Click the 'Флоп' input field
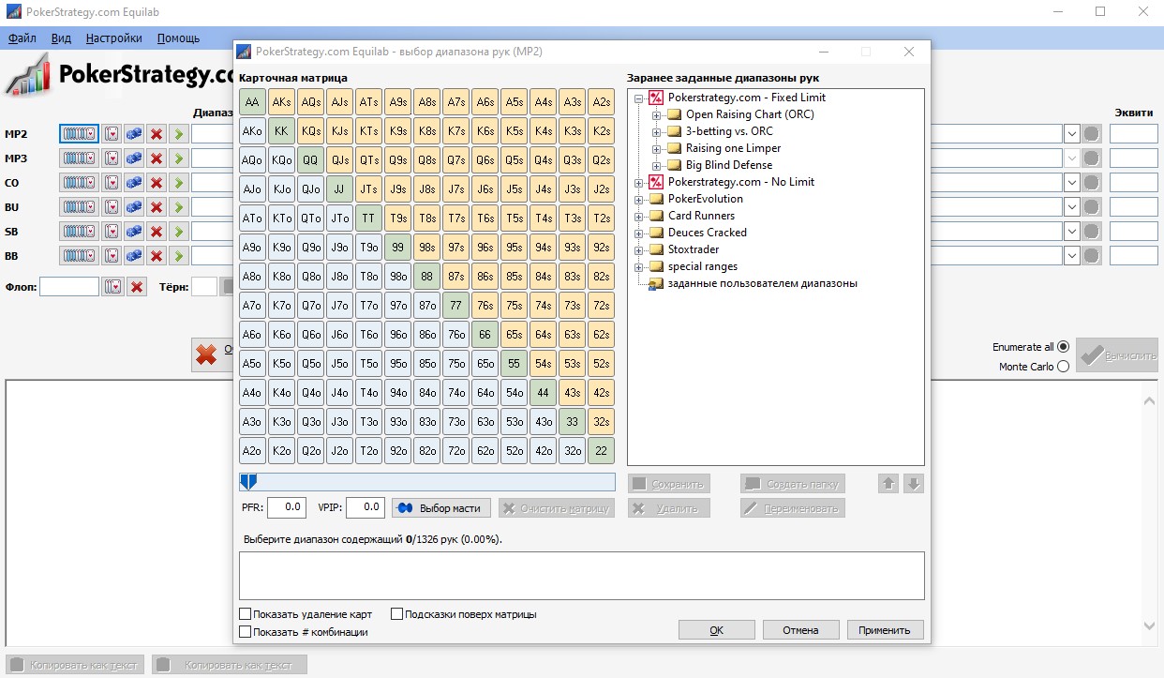 click(x=69, y=287)
